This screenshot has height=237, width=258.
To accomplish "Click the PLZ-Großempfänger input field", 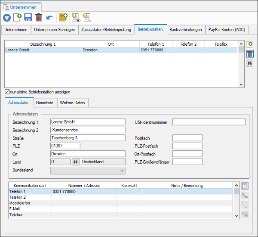I will point(187,162).
